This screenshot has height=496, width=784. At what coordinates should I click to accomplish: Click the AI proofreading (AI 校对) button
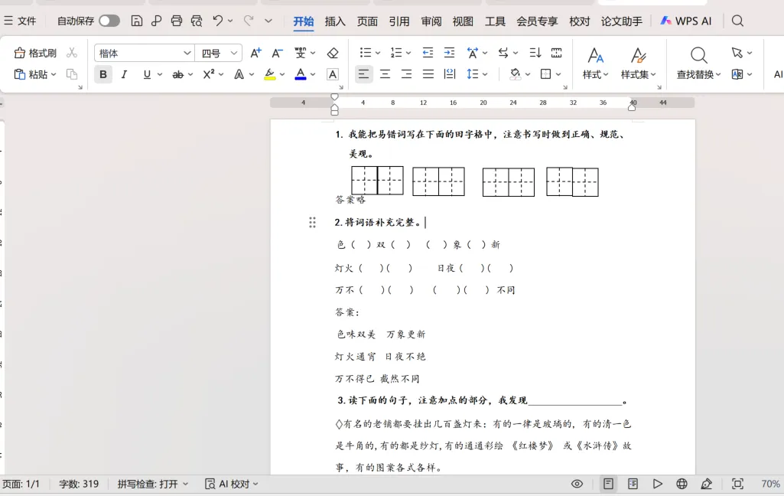pos(232,484)
